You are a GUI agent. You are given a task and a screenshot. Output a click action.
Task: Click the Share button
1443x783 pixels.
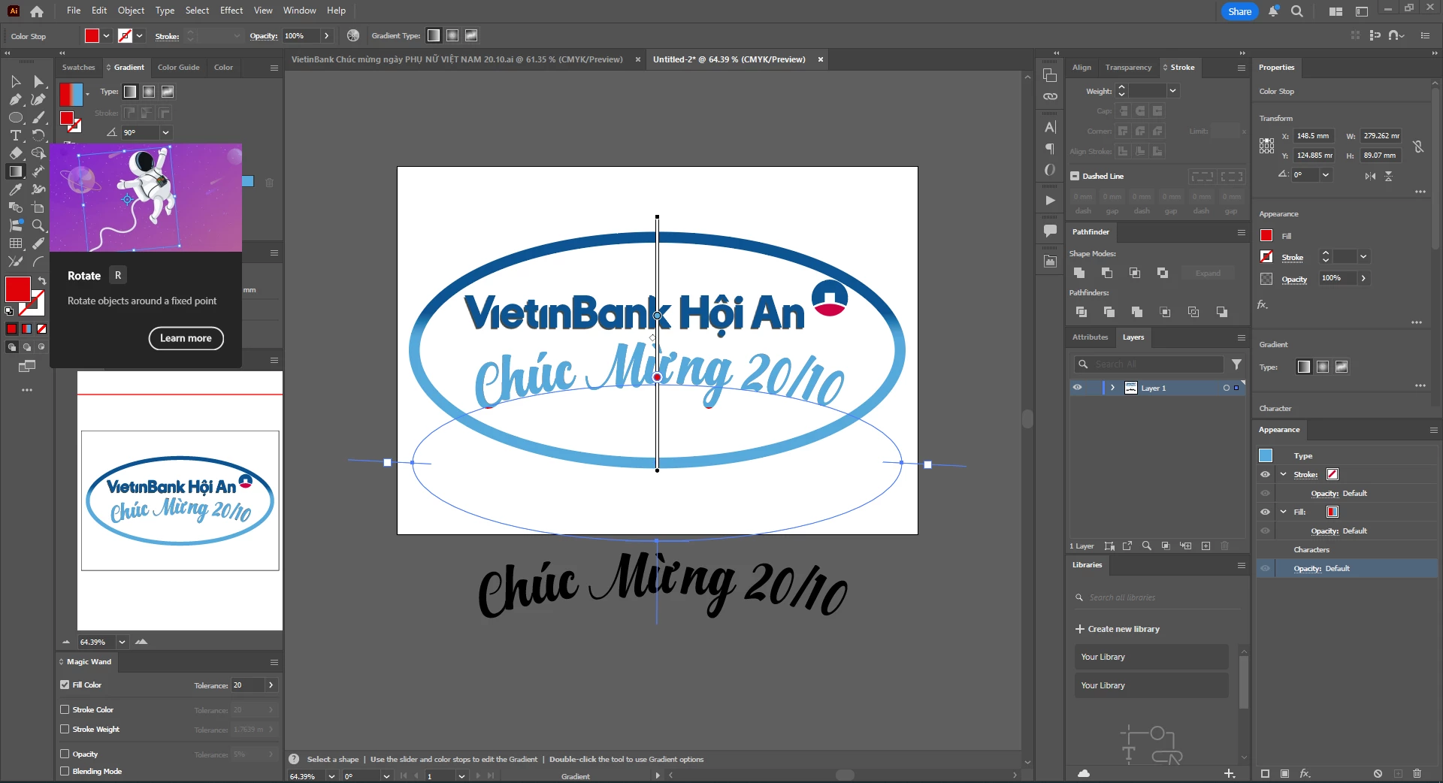(1239, 11)
